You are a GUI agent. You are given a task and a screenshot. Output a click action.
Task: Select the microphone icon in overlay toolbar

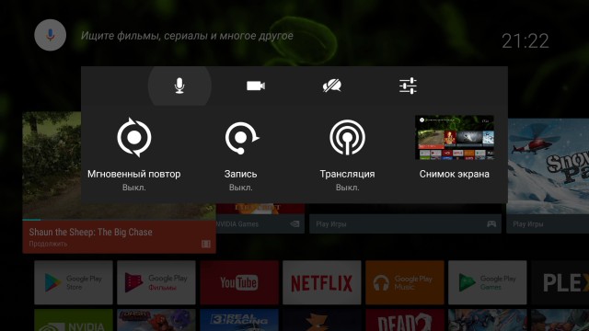179,86
